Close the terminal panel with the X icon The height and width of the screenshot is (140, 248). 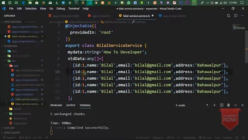[243, 105]
